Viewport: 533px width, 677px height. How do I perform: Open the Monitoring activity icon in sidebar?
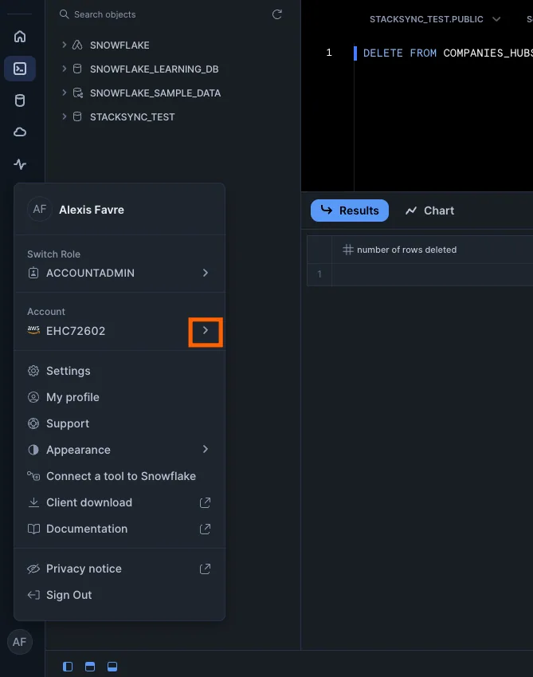[20, 164]
